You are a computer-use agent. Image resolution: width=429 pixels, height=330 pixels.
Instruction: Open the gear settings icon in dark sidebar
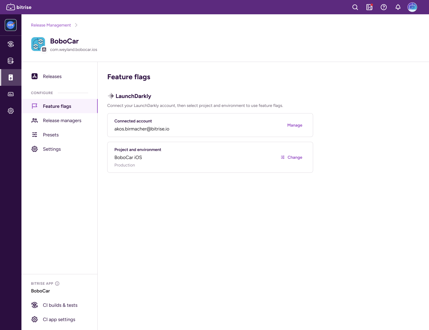point(11,111)
